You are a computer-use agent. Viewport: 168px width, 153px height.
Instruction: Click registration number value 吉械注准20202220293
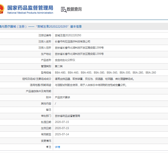pyautogui.click(x=68, y=35)
